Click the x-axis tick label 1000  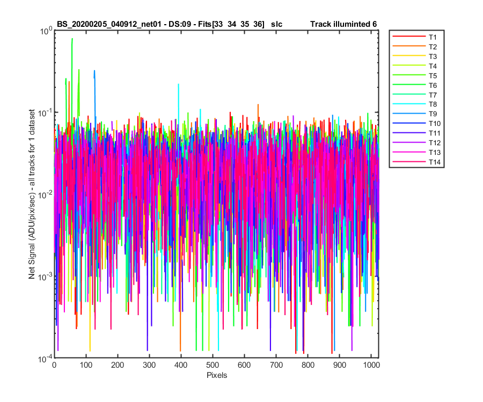click(371, 365)
